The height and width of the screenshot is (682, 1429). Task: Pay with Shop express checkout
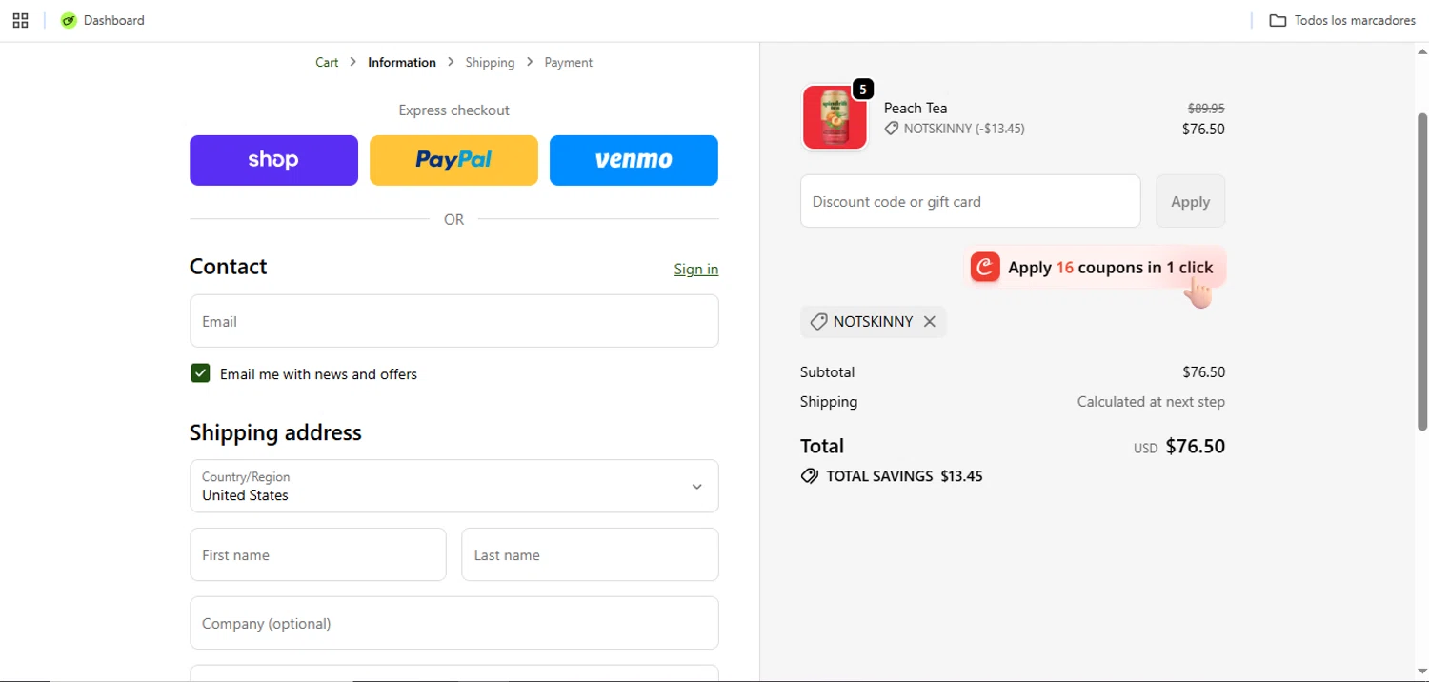273,160
